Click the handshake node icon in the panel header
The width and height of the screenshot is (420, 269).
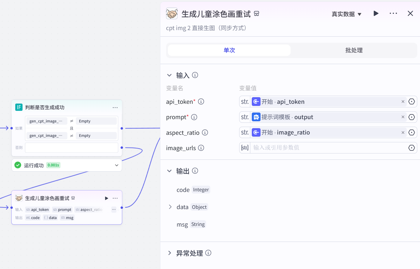click(x=172, y=14)
